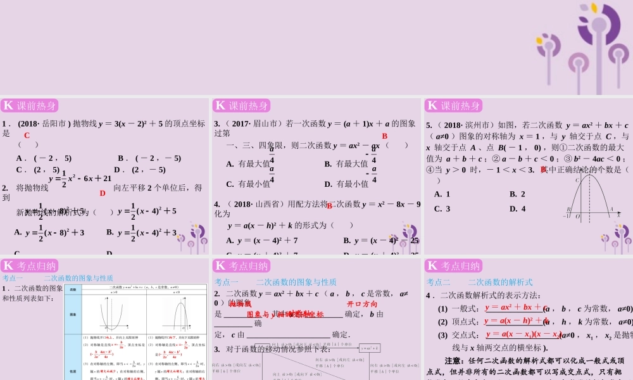Open the blank purple title slide
The image size is (633, 380).
pyautogui.click(x=316, y=47)
